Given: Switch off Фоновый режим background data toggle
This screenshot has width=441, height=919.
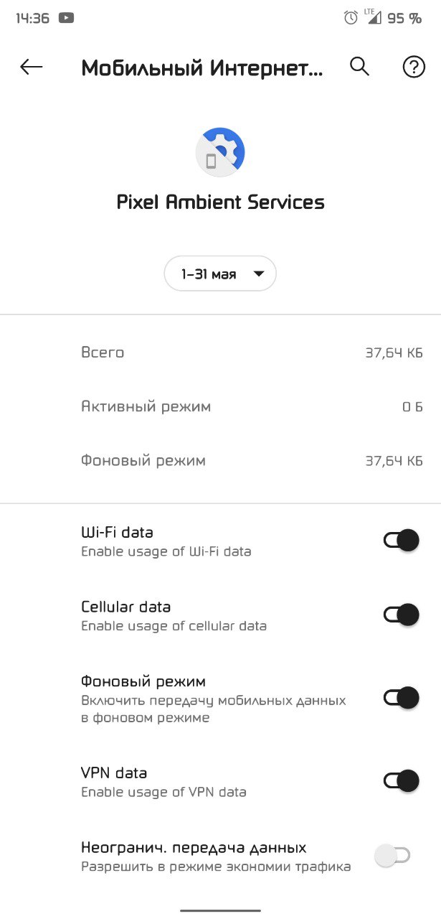Looking at the screenshot, I should (x=401, y=698).
